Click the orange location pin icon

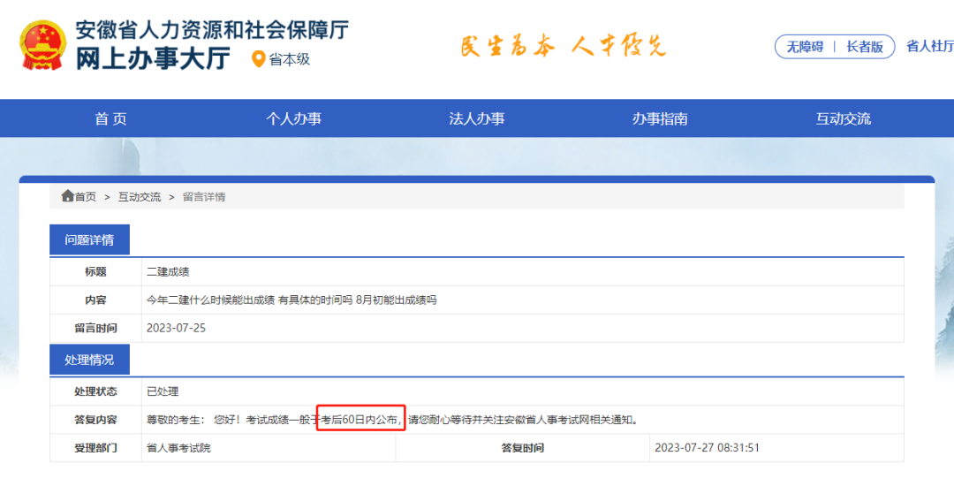click(258, 59)
